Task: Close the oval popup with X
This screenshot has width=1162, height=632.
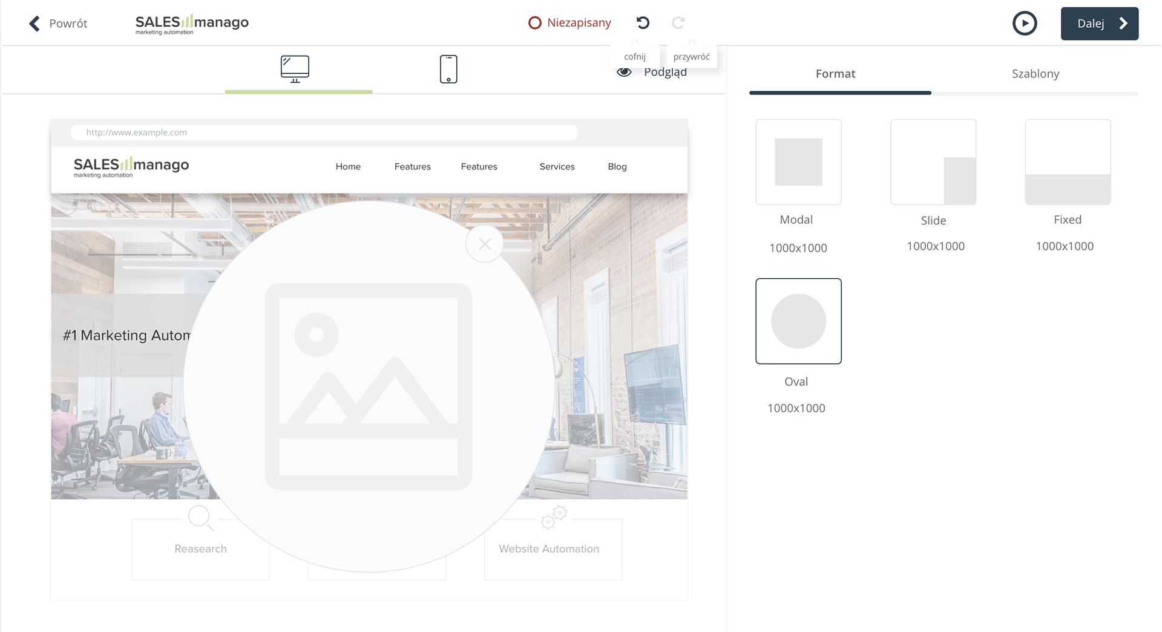Action: 485,244
